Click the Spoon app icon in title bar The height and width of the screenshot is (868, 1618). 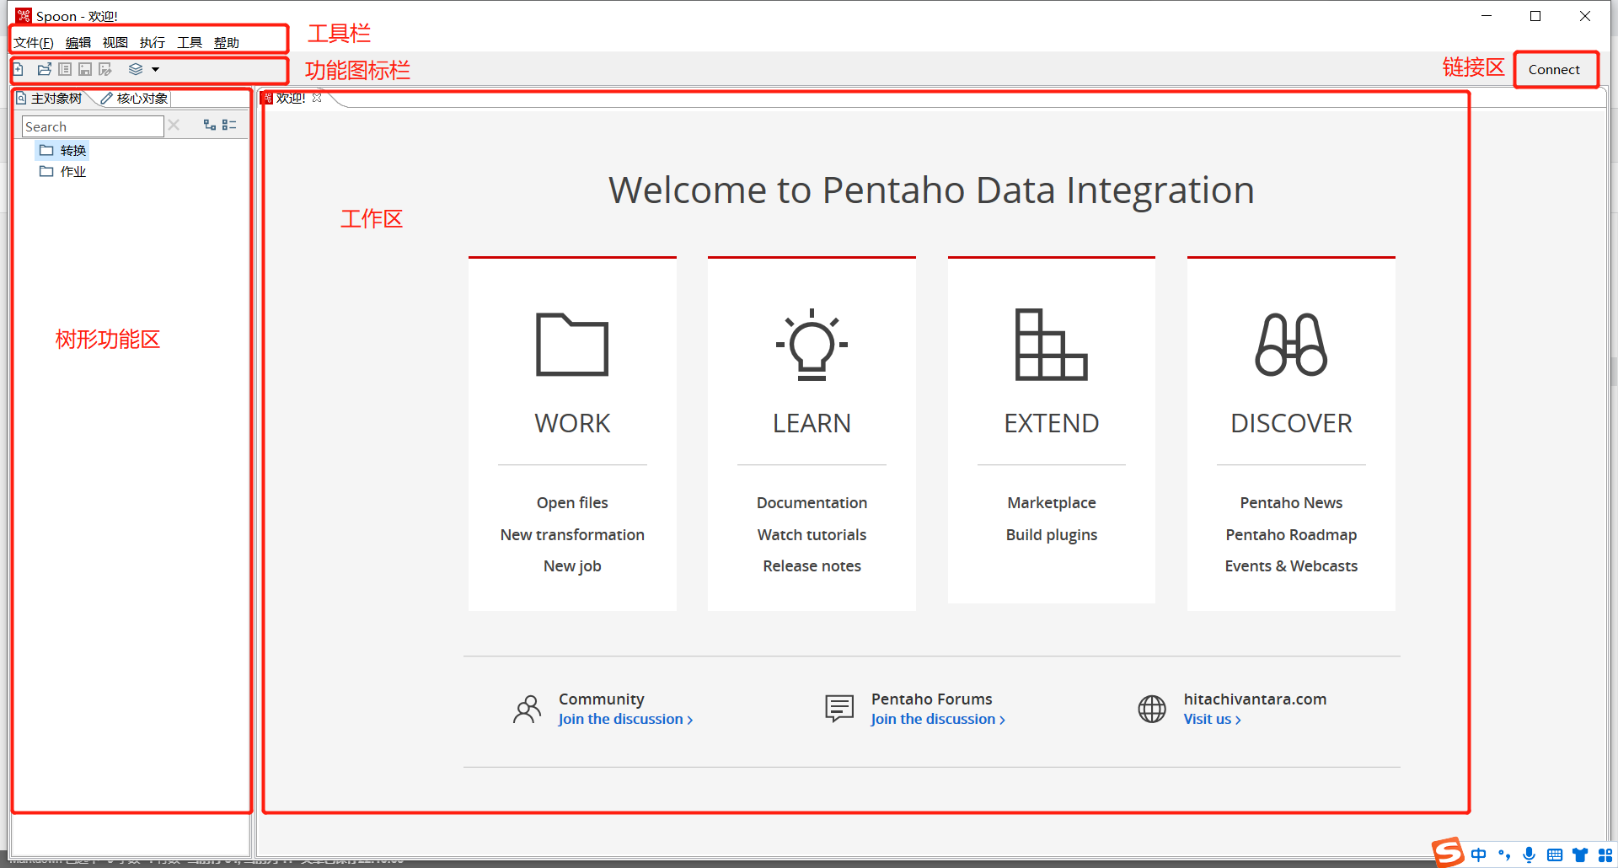pyautogui.click(x=24, y=16)
